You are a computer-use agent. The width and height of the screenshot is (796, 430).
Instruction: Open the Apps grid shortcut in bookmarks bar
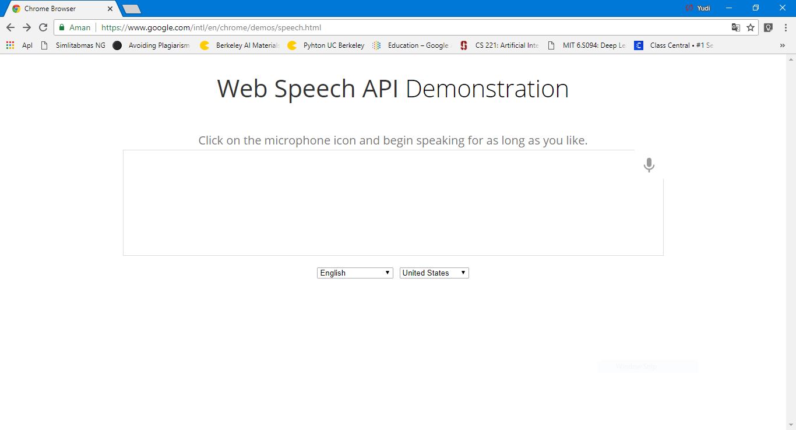[x=19, y=45]
